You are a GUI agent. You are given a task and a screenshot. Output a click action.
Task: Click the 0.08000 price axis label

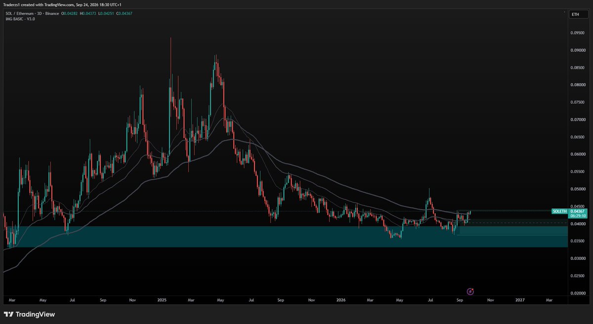pos(579,85)
